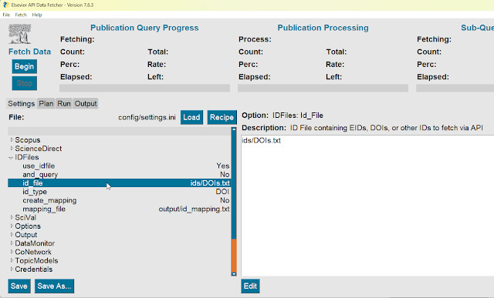
Task: Expand the TopicModels tree node
Action: tap(12, 260)
